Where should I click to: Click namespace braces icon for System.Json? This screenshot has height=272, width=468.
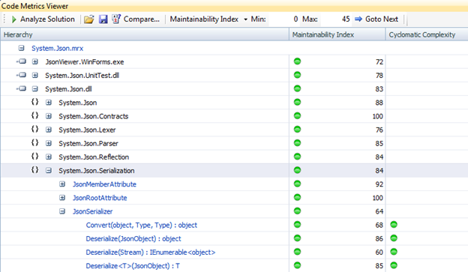[35, 102]
